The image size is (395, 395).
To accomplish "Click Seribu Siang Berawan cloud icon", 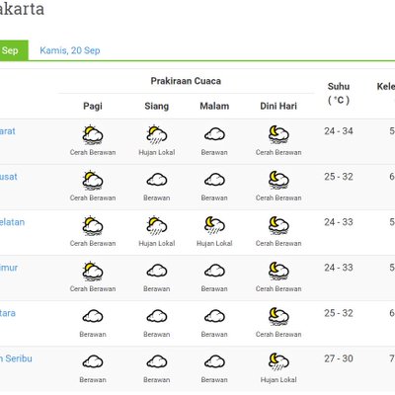I will click(157, 361).
